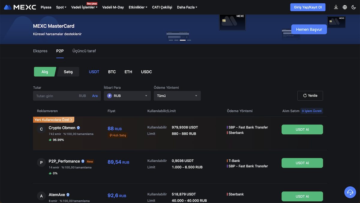Toggle dark mode moon icon
Image resolution: width=360 pixels, height=203 pixels.
[354, 7]
